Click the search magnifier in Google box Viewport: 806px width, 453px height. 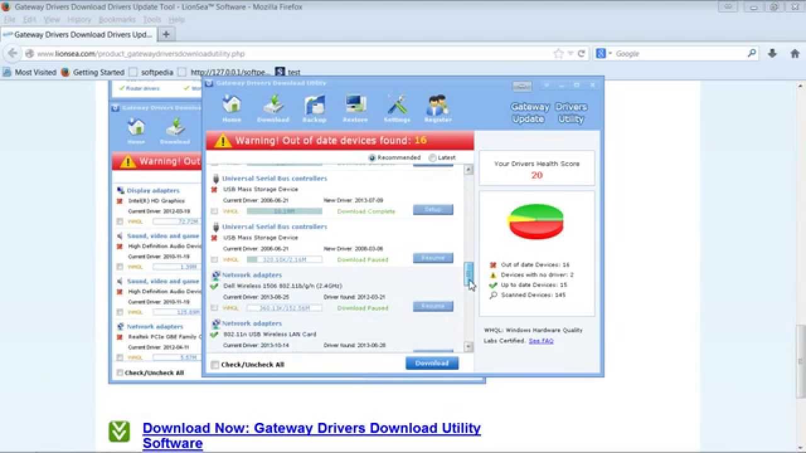coord(751,53)
